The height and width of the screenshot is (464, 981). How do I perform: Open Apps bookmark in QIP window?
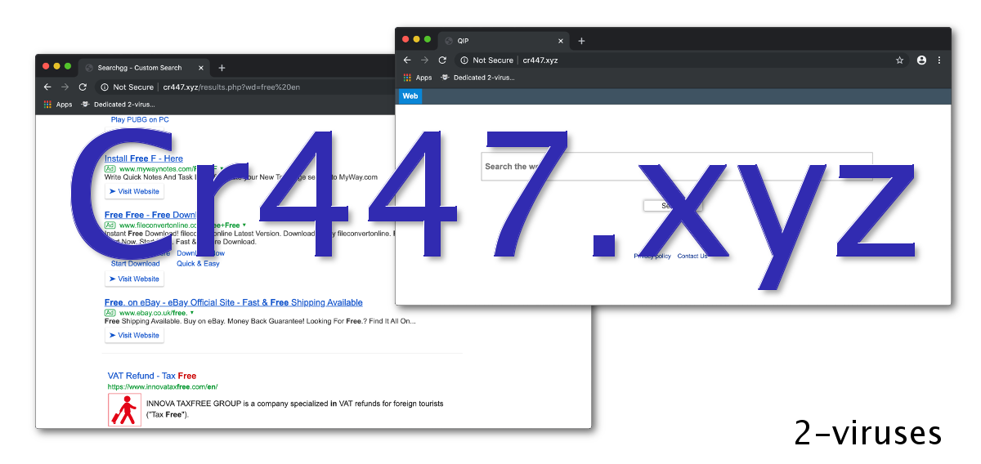pyautogui.click(x=418, y=78)
